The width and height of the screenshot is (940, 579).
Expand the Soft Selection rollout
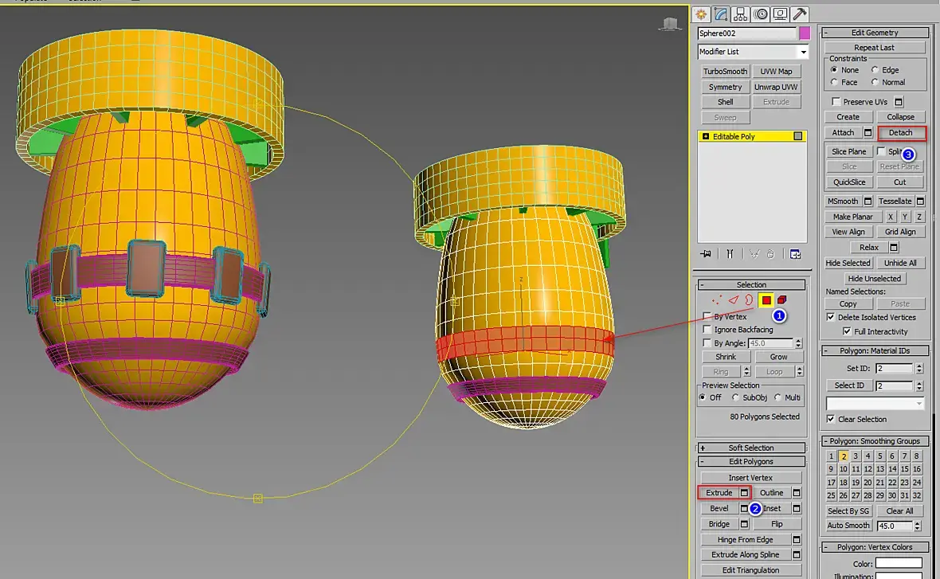pos(751,448)
